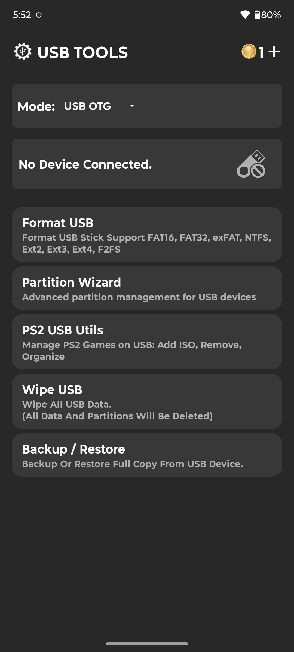This screenshot has width=294, height=652.
Task: Click the shield icon next to the clock
Action: (x=38, y=15)
